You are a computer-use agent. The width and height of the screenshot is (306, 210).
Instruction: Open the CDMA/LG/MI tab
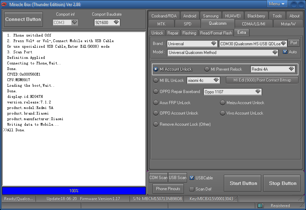[x=253, y=24]
